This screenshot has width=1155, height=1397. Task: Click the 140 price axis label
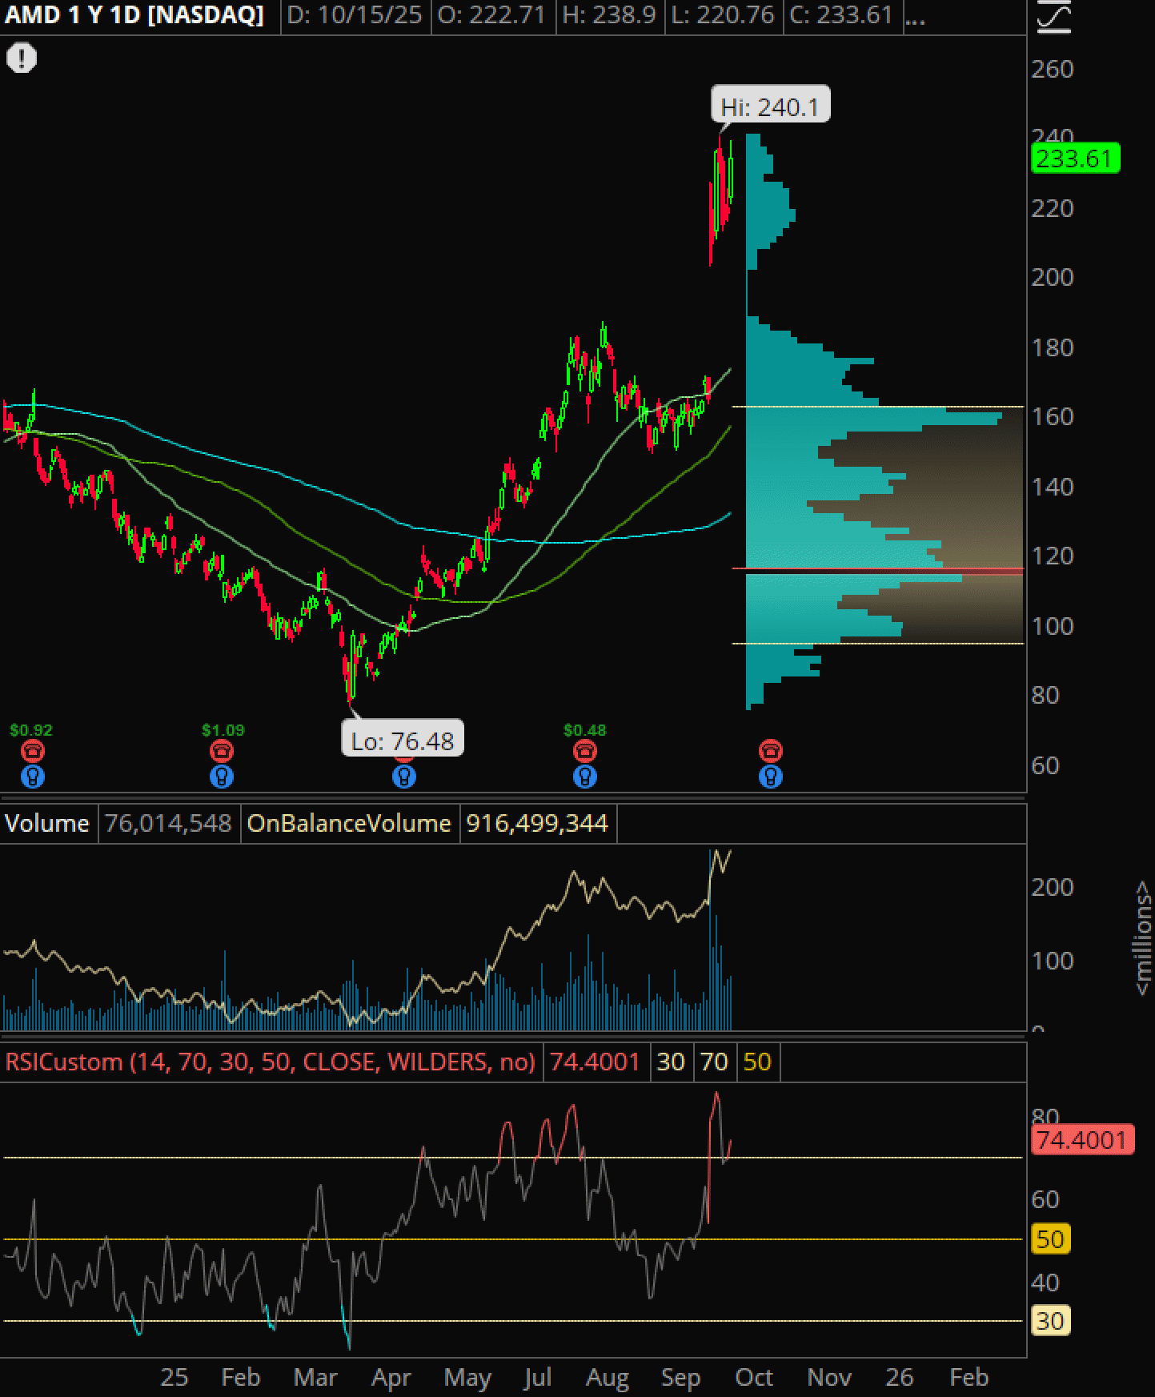coord(1053,487)
